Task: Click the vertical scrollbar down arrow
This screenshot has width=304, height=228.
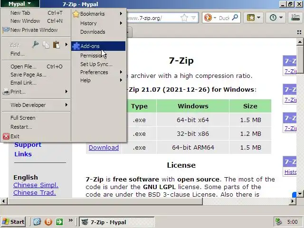Action: (300, 193)
